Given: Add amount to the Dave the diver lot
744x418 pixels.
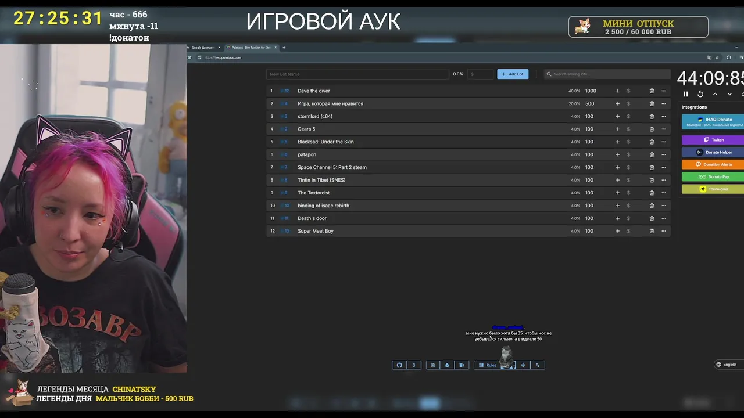Looking at the screenshot, I should (x=617, y=91).
